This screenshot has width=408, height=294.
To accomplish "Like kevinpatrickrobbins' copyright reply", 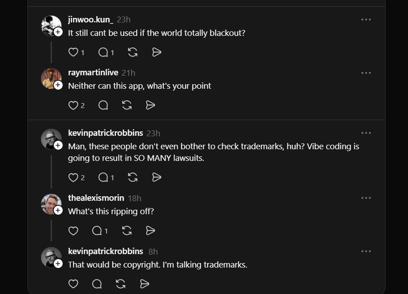I will (73, 284).
